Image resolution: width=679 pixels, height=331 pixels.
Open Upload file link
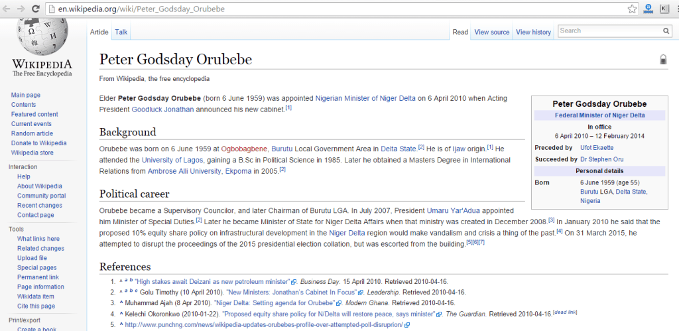point(32,258)
